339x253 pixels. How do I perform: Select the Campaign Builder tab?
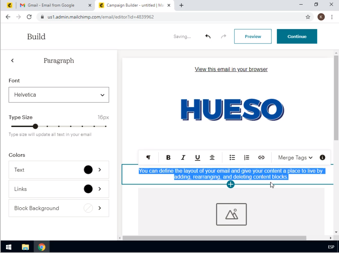point(134,5)
